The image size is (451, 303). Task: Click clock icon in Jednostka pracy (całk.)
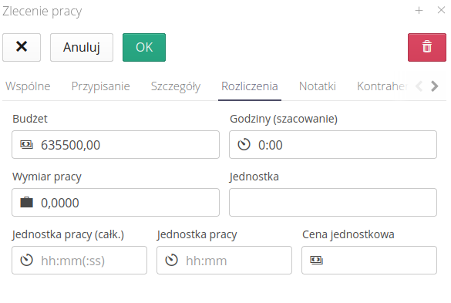pos(27,260)
